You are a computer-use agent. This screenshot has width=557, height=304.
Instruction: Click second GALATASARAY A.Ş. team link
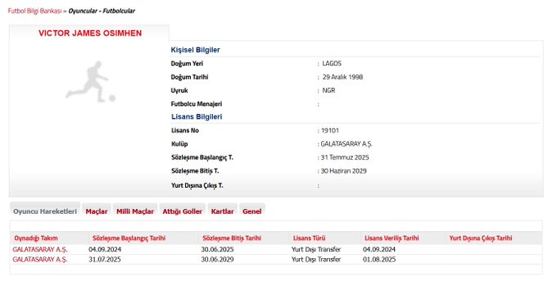40,260
